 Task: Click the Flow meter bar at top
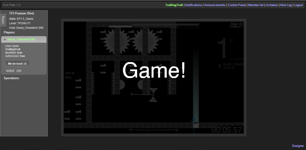154,26
